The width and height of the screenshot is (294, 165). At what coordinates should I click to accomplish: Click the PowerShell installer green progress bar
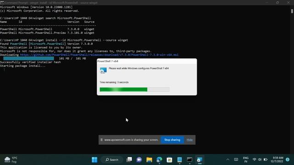tap(135, 89)
